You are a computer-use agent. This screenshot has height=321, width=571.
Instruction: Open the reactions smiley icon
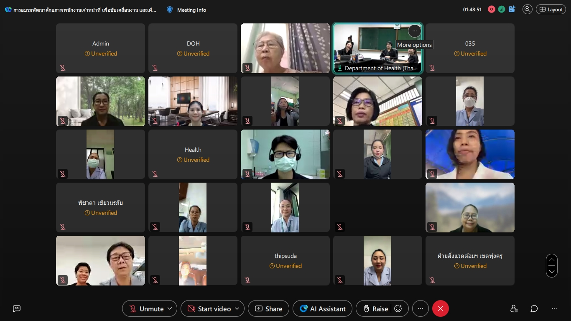398,308
